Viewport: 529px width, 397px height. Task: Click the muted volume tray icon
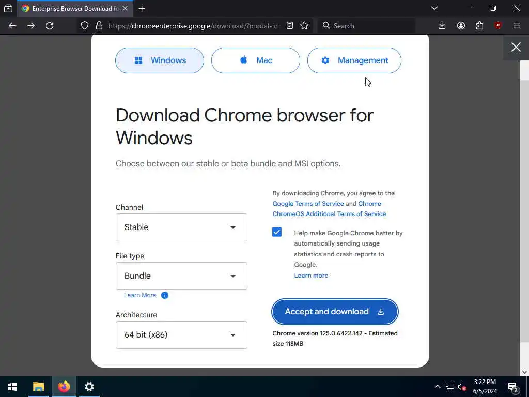[x=462, y=387]
